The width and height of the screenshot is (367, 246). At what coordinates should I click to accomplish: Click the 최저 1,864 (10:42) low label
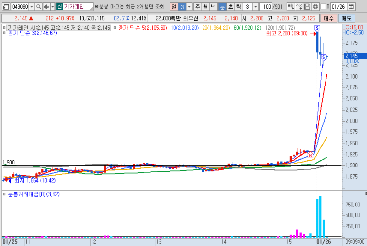(35, 180)
